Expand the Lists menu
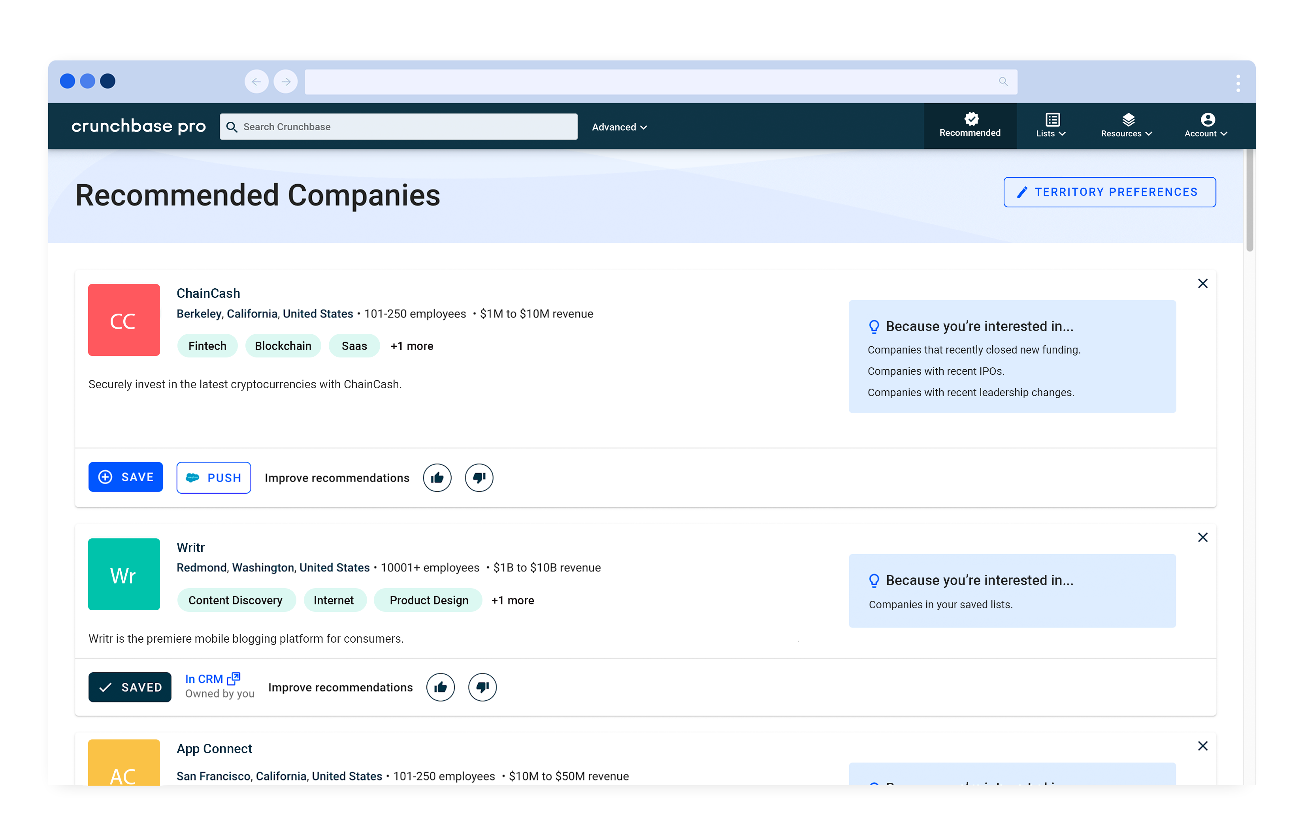 (1050, 126)
